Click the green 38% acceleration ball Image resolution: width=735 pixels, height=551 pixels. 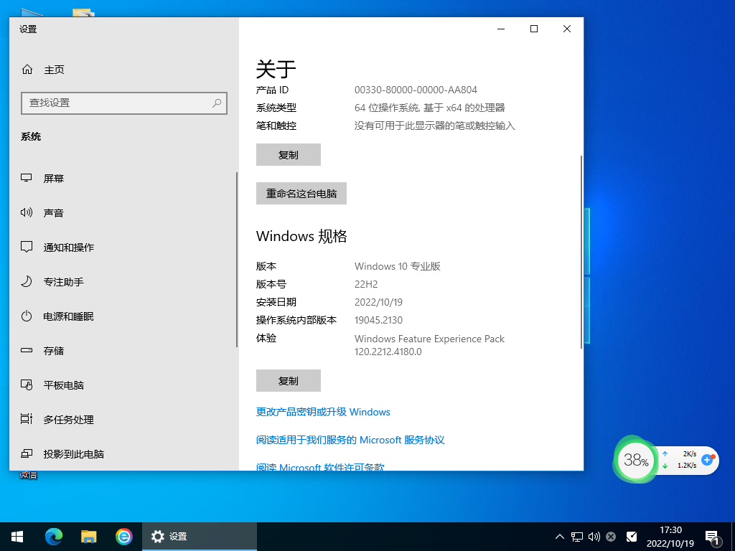pos(635,460)
